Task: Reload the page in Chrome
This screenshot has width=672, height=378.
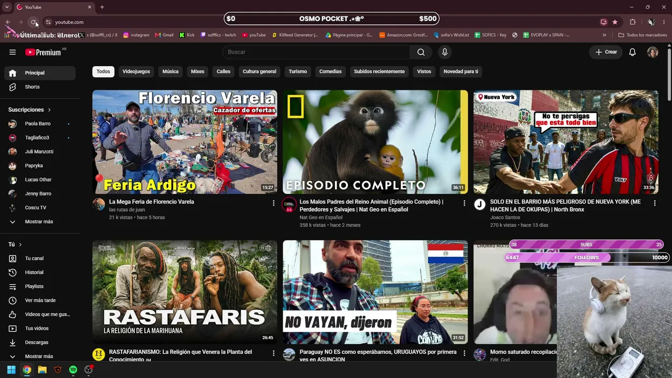Action: point(34,22)
